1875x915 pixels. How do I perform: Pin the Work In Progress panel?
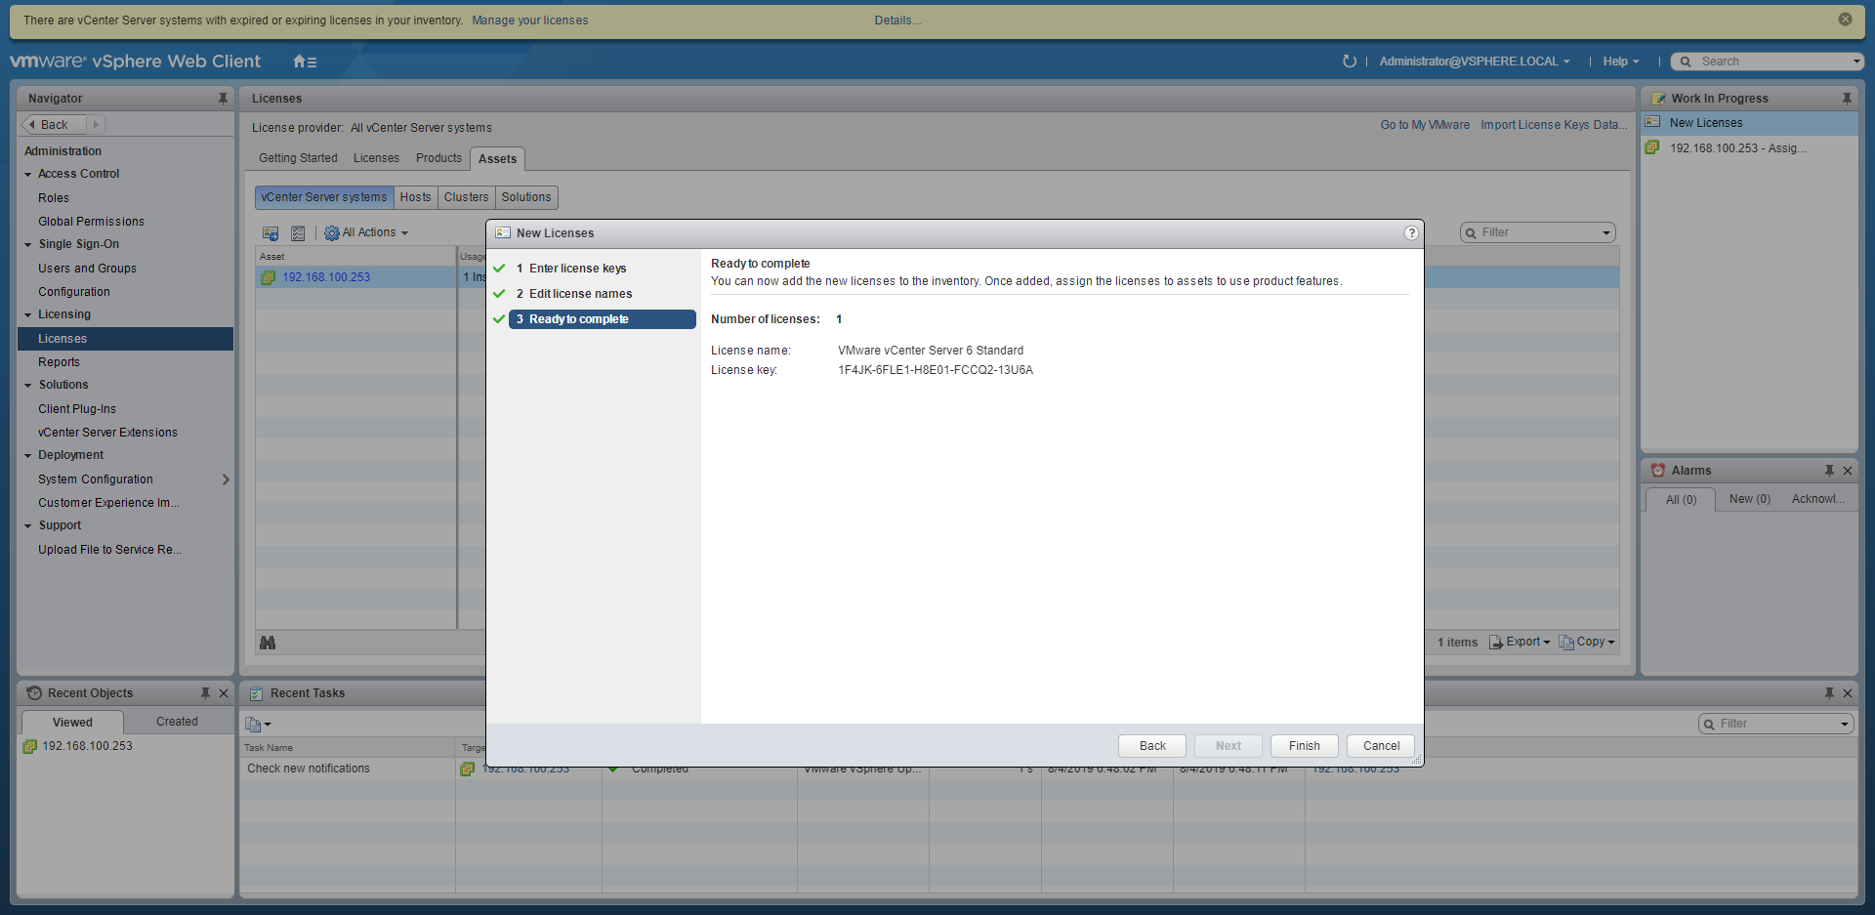coord(1846,99)
